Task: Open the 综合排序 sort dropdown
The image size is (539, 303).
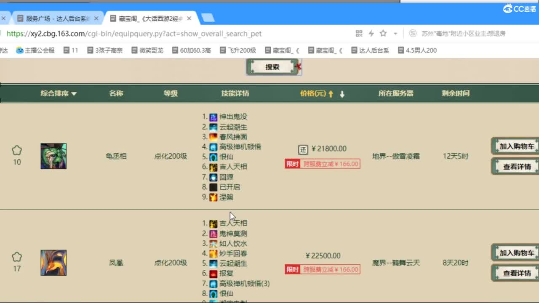Action: [59, 93]
